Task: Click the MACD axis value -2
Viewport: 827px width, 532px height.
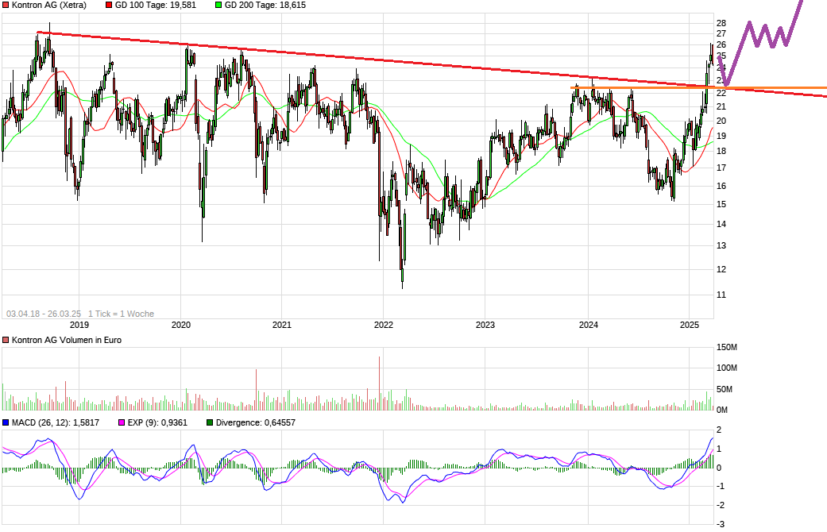Action: click(720, 505)
